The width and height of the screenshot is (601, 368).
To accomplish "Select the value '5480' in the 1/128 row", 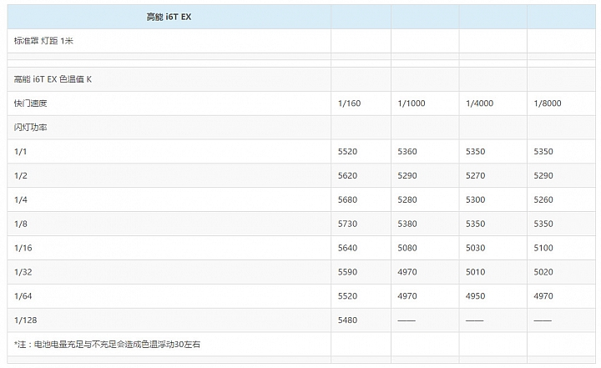I will [347, 320].
